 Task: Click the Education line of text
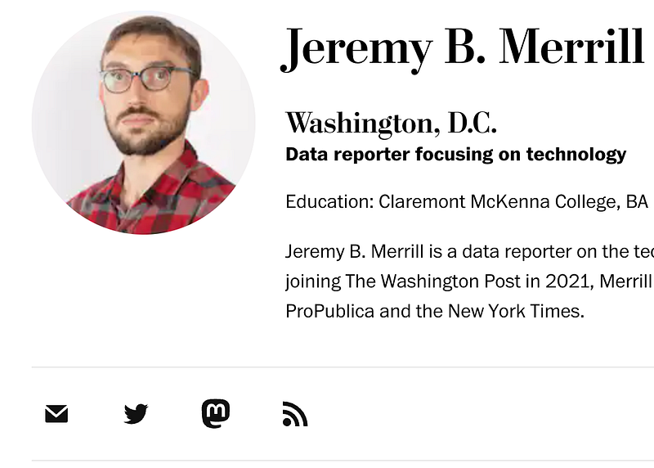[x=466, y=202]
